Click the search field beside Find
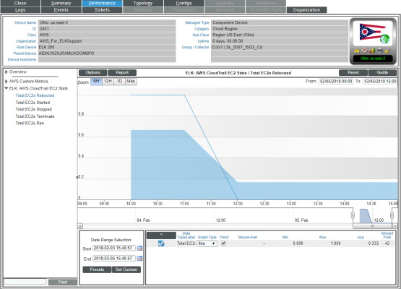 pyautogui.click(x=25, y=282)
